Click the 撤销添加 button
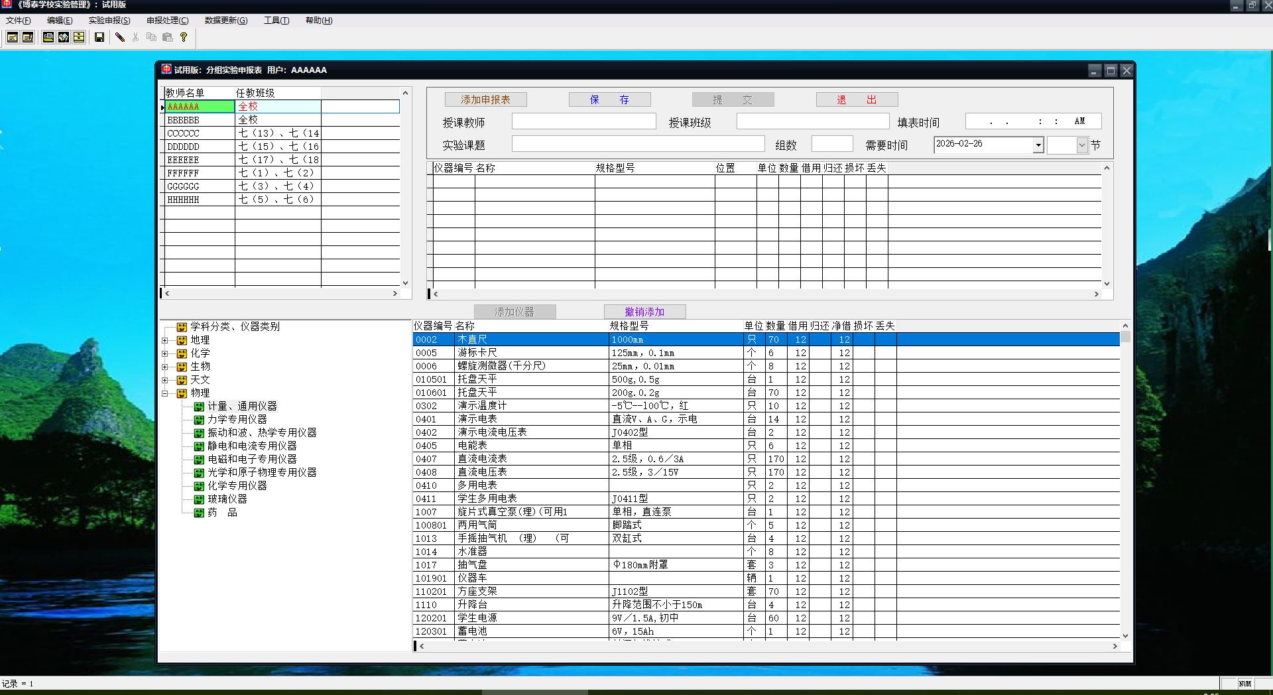This screenshot has width=1273, height=695. pyautogui.click(x=644, y=312)
